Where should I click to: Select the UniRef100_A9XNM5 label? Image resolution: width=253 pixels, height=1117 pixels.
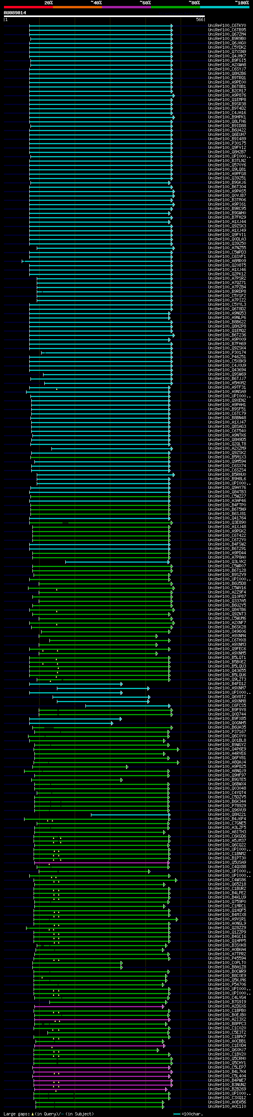tap(227, 653)
